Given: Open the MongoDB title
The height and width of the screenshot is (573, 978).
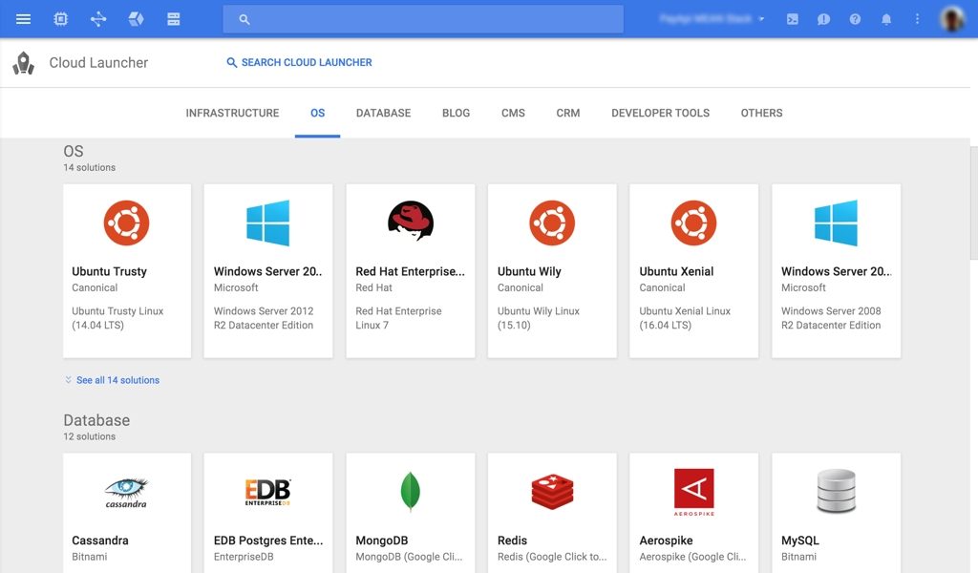Looking at the screenshot, I should [x=382, y=541].
